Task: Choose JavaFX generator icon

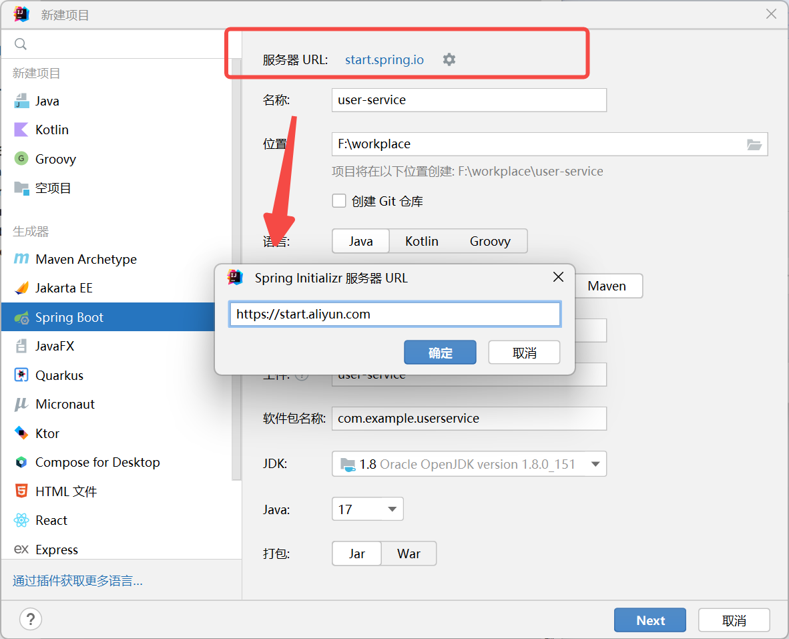Action: pos(21,346)
